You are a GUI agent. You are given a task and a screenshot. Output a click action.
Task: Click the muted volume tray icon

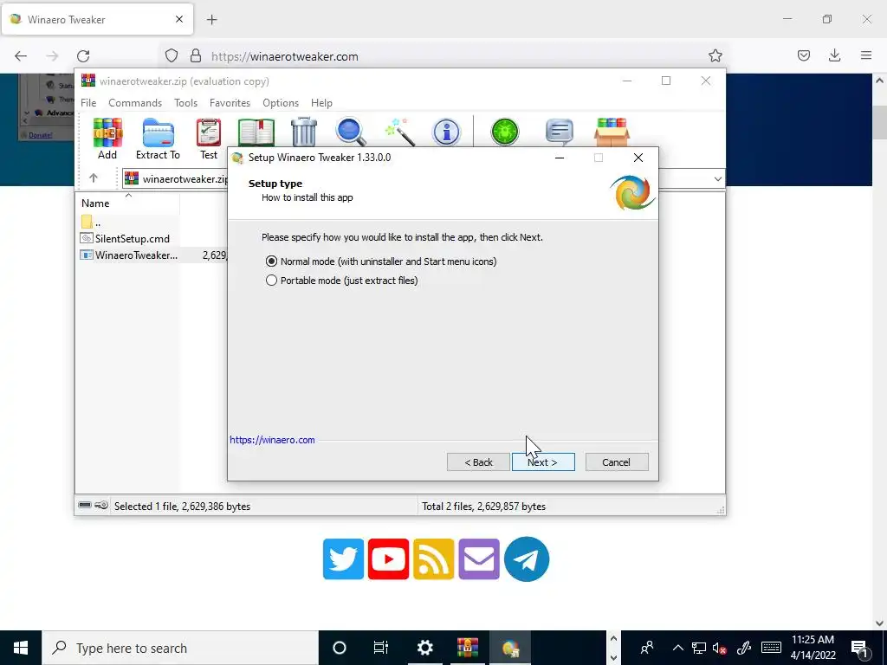(x=720, y=648)
